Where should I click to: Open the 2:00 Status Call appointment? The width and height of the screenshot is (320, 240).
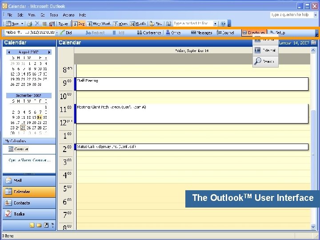tap(191, 147)
